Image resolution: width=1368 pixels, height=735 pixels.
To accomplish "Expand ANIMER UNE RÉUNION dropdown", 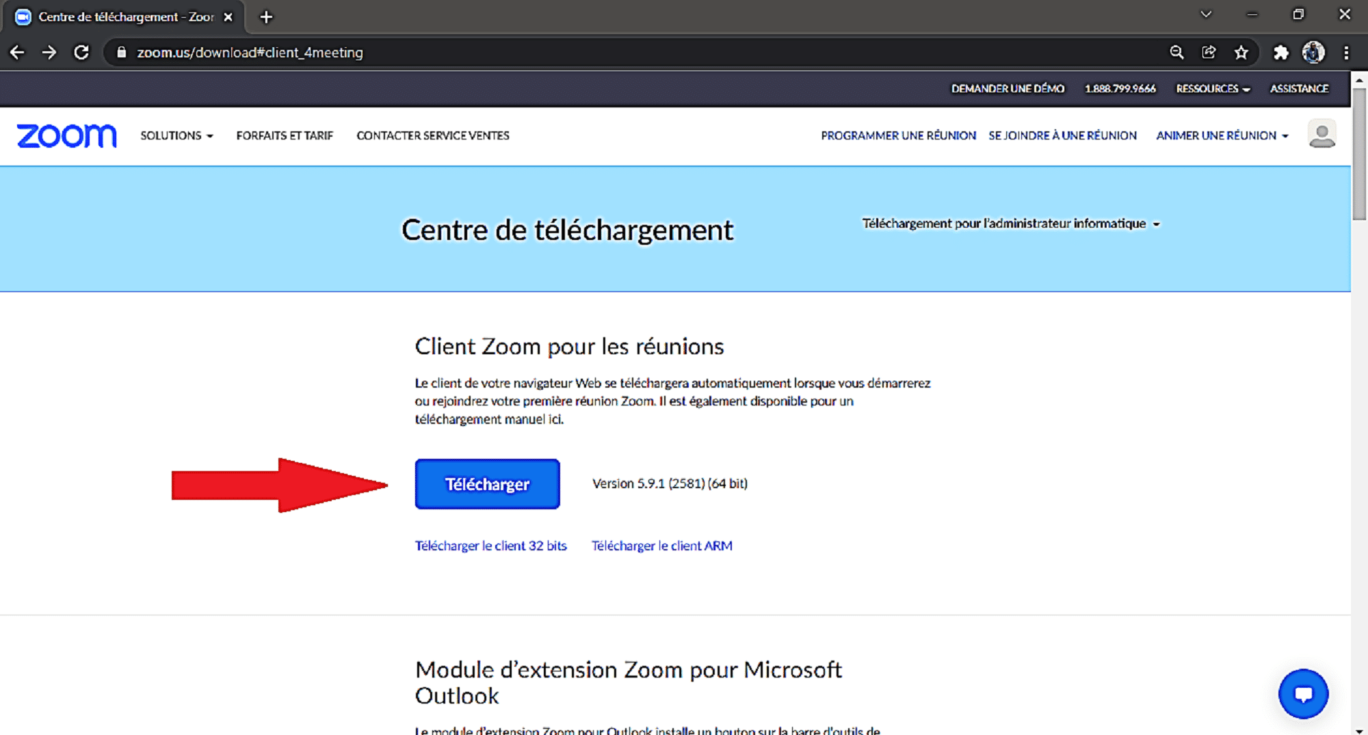I will (1222, 135).
